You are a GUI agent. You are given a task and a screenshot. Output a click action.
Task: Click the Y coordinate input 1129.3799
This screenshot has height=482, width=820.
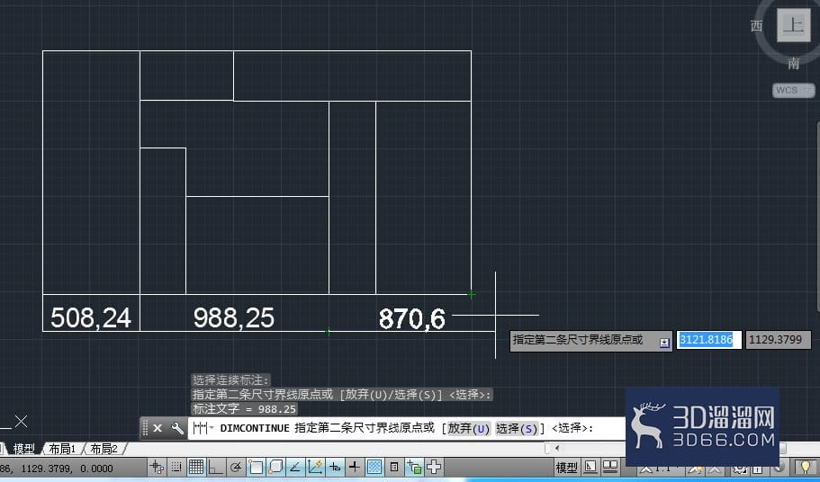click(779, 340)
